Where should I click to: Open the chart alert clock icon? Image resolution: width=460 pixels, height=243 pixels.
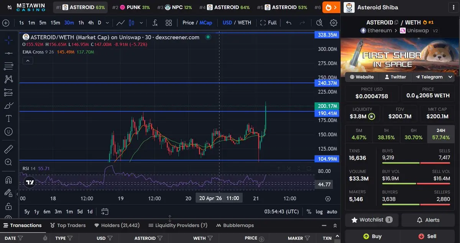coord(319,23)
